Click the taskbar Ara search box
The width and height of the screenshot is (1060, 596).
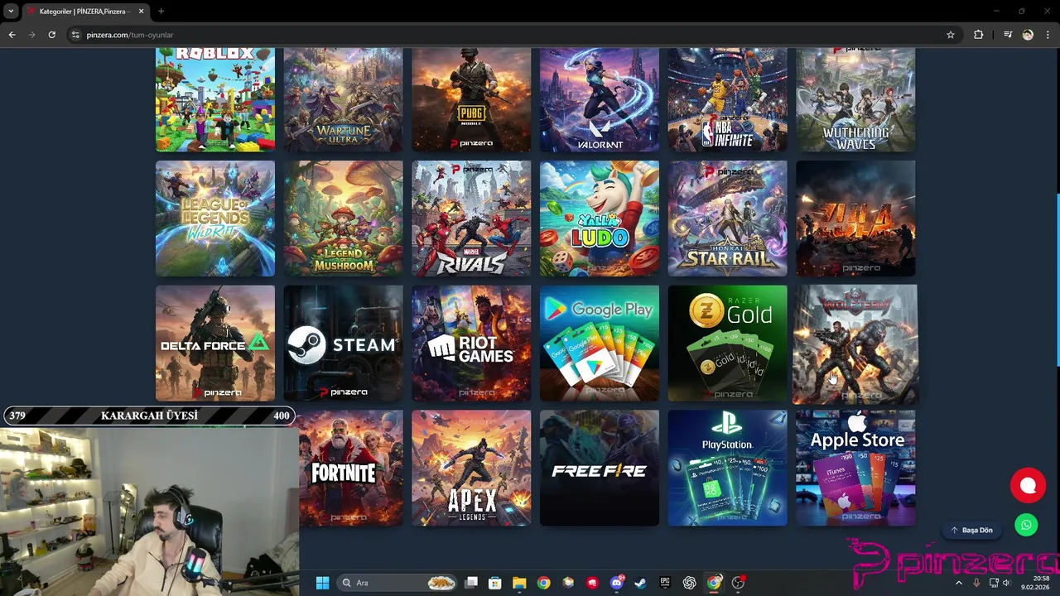pyautogui.click(x=398, y=583)
